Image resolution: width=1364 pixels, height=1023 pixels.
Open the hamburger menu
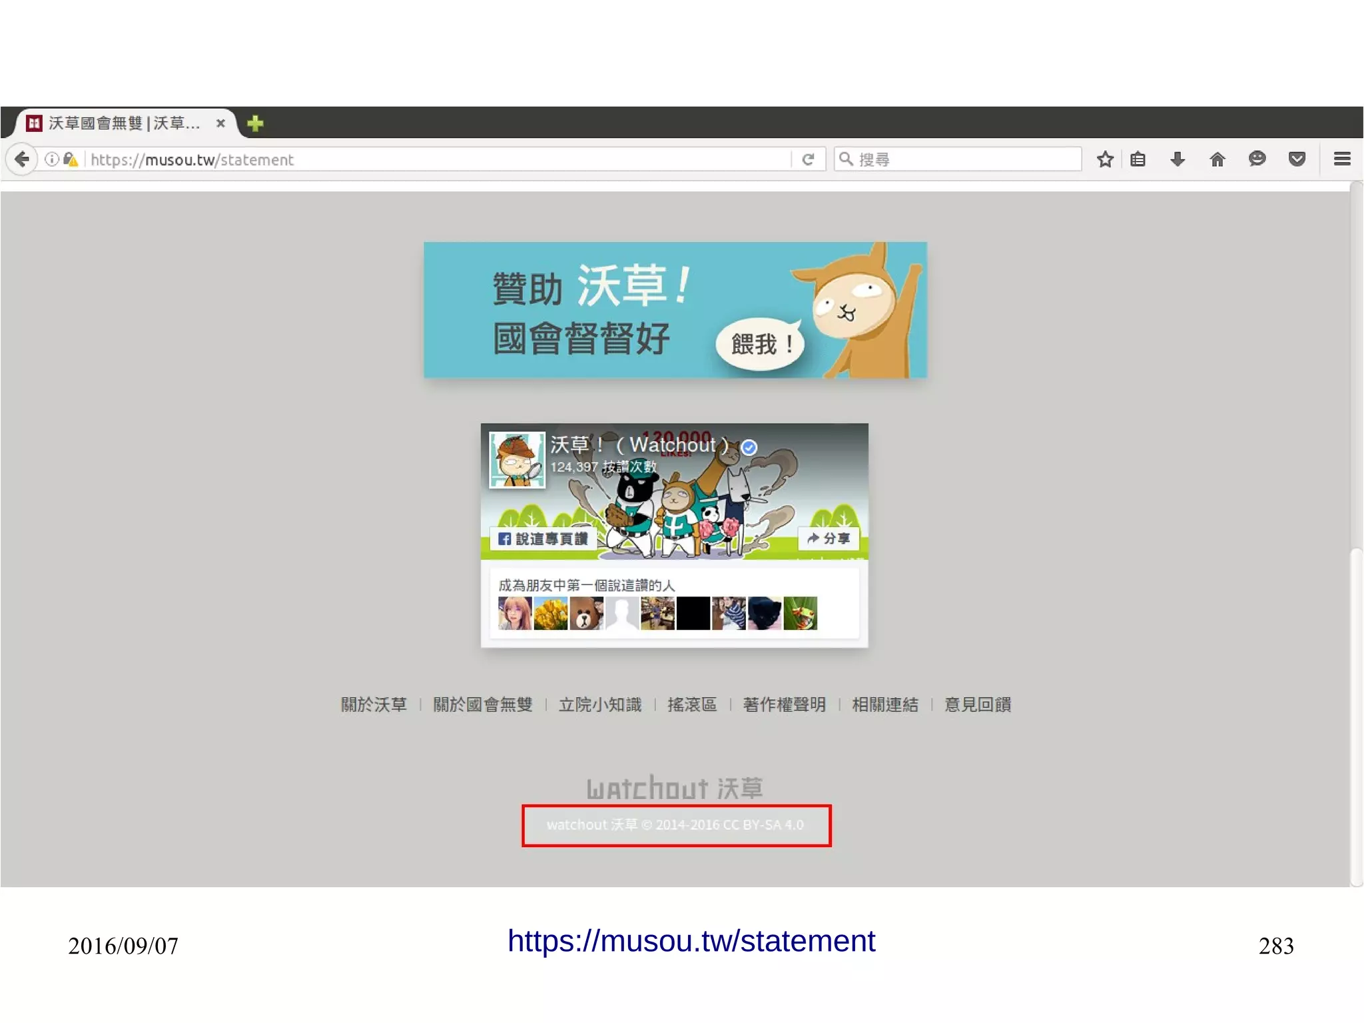click(1342, 159)
